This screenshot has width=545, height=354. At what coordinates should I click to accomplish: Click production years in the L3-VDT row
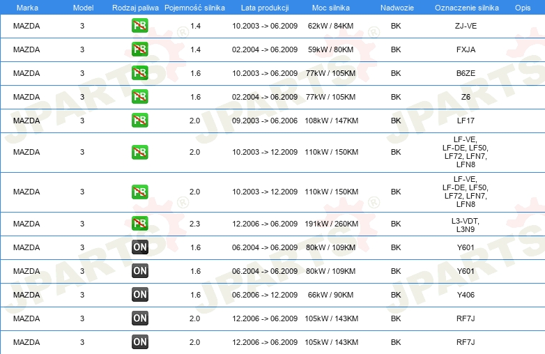[265, 224]
